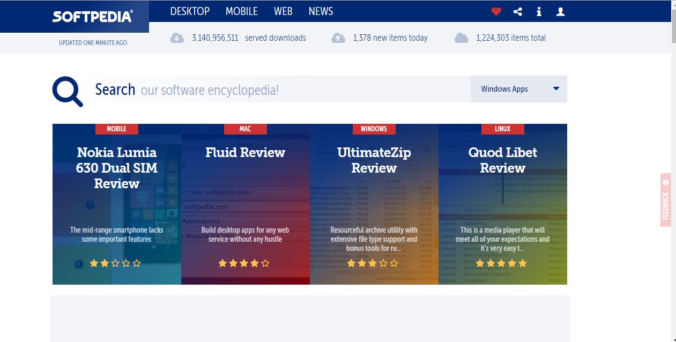Click the MAC category tag
Viewport: 676px width, 342px height.
[x=246, y=129]
